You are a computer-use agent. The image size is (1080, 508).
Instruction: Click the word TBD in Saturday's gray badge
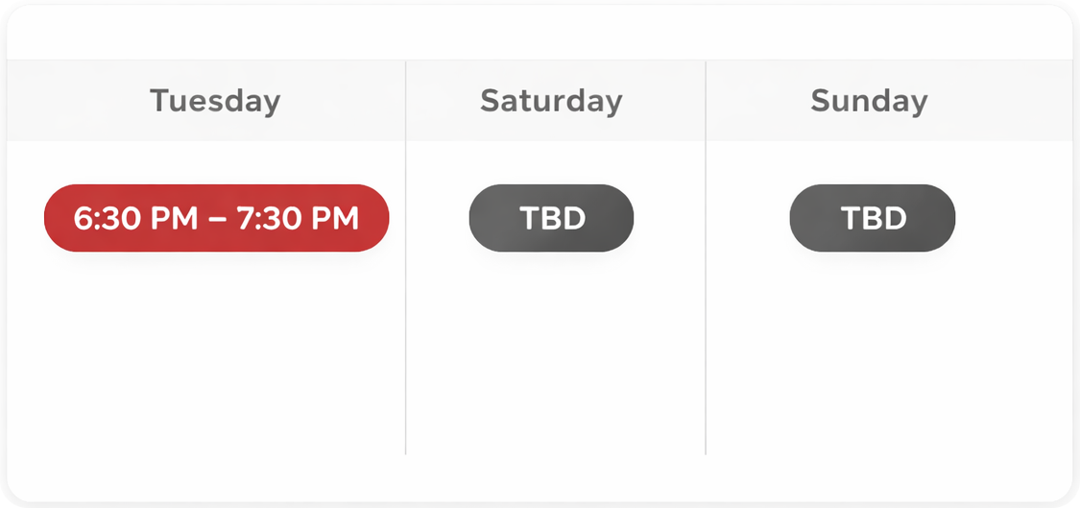click(x=552, y=218)
